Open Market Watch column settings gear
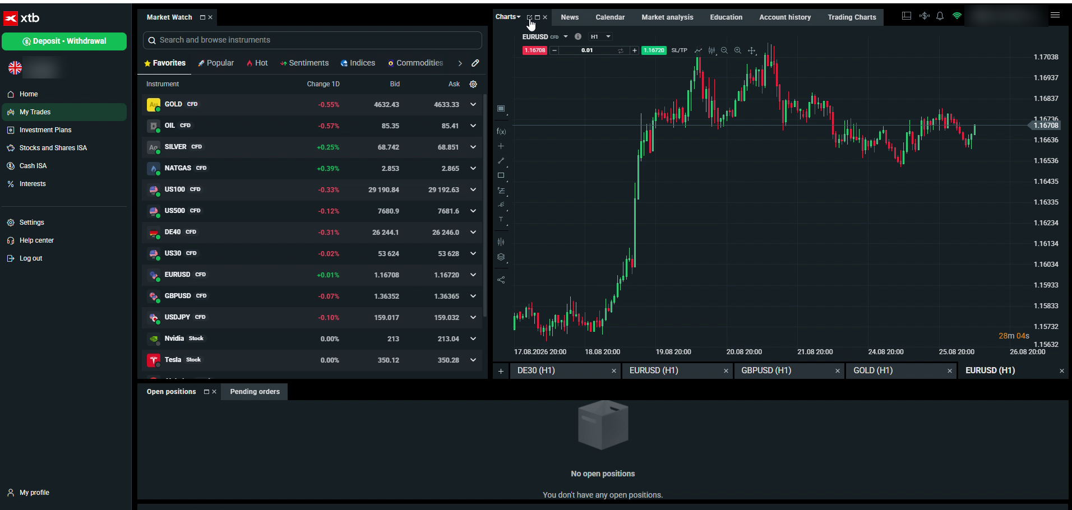The image size is (1072, 510). coord(473,84)
